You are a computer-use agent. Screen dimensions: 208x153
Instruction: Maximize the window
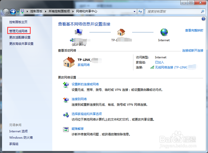pyautogui.click(x=191, y=3)
